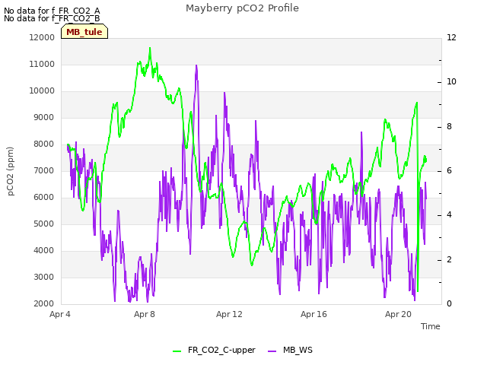Viewport: 487px width, 365px height.
Task: Click the green line's sharp peak after Apr 20
Action: click(417, 103)
